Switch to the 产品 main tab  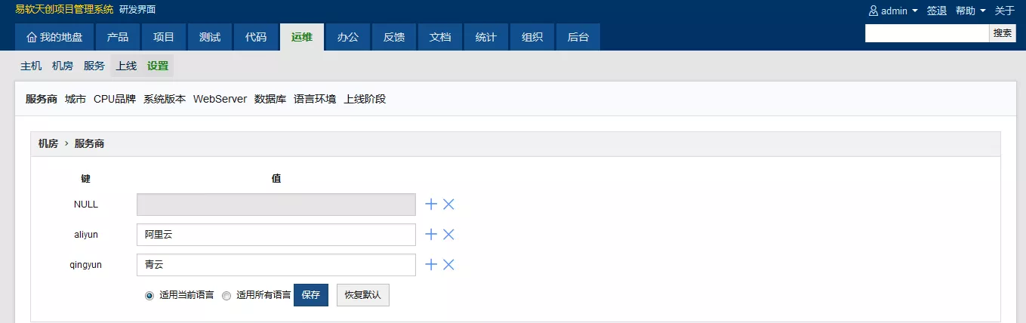[x=118, y=37]
